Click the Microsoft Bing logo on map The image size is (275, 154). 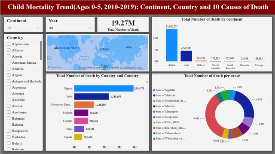55,67
